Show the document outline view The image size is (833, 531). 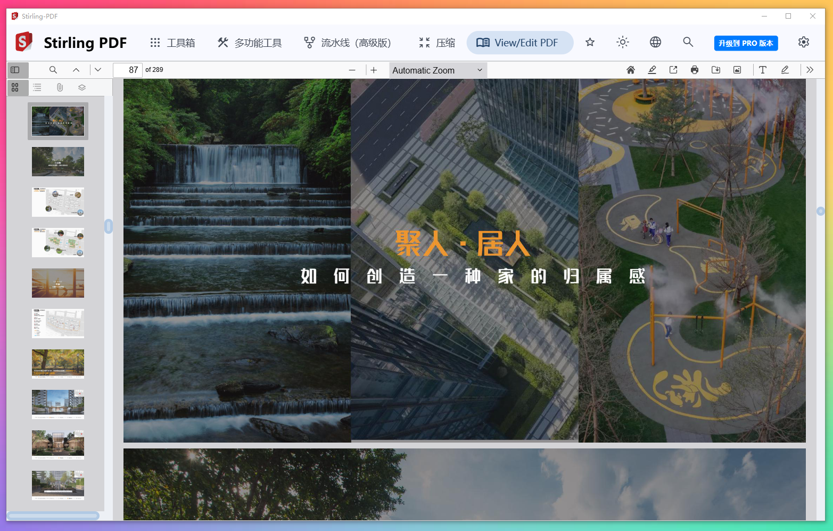tap(37, 87)
